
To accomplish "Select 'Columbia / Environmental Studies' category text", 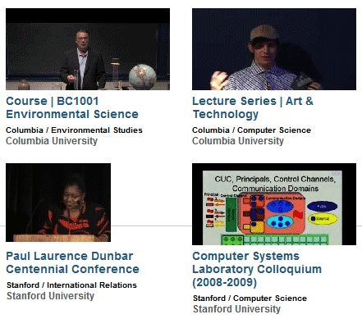I will (74, 130).
